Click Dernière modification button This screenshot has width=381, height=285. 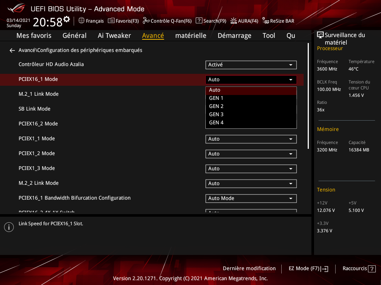[x=249, y=269]
